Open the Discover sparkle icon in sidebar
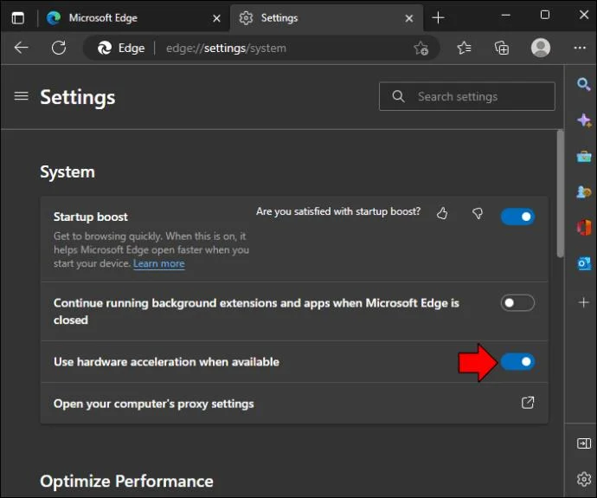This screenshot has width=597, height=498. tap(584, 120)
